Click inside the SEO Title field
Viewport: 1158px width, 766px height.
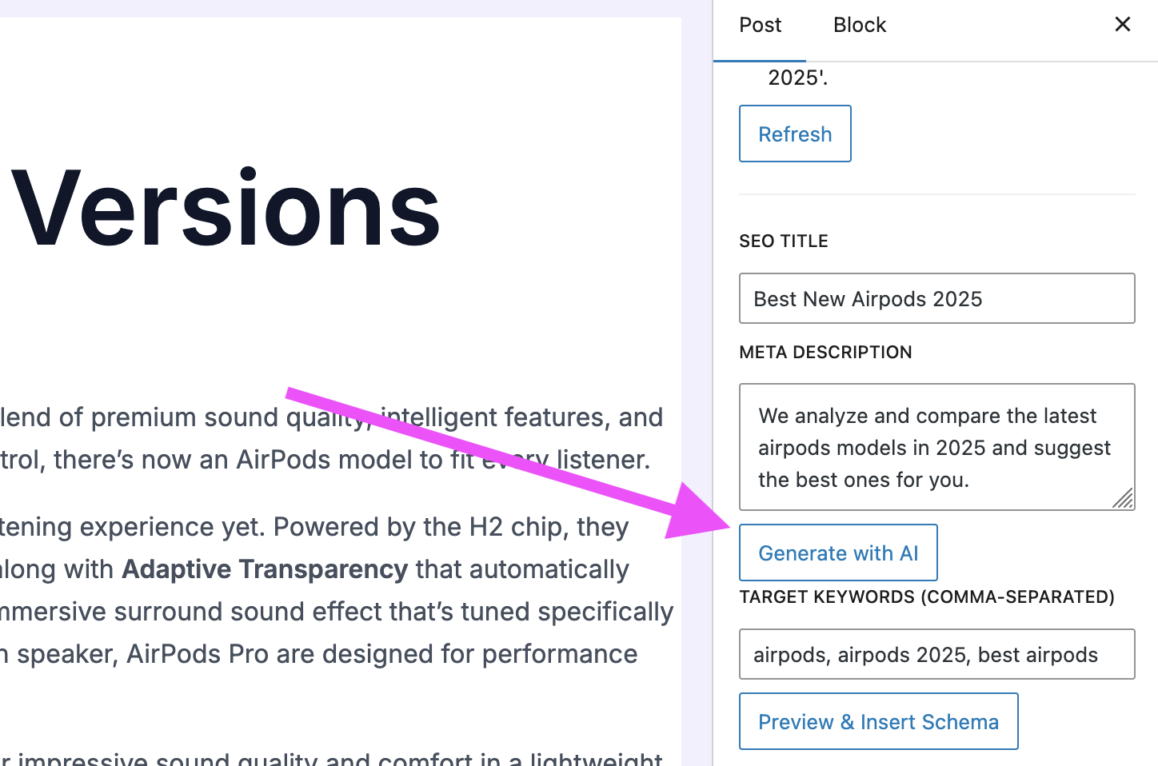(936, 298)
